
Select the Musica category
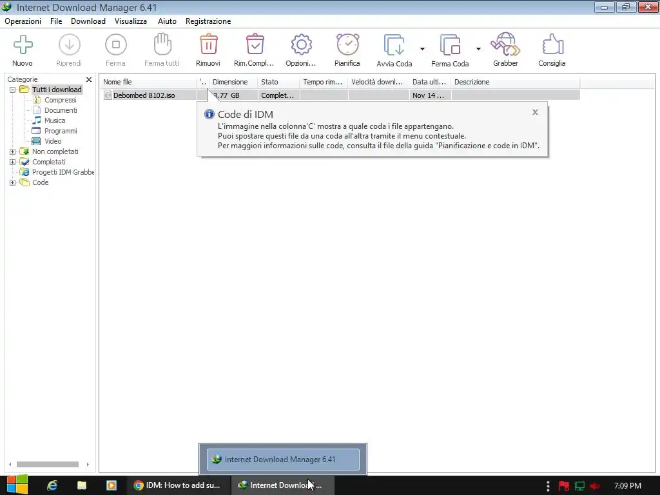click(55, 121)
